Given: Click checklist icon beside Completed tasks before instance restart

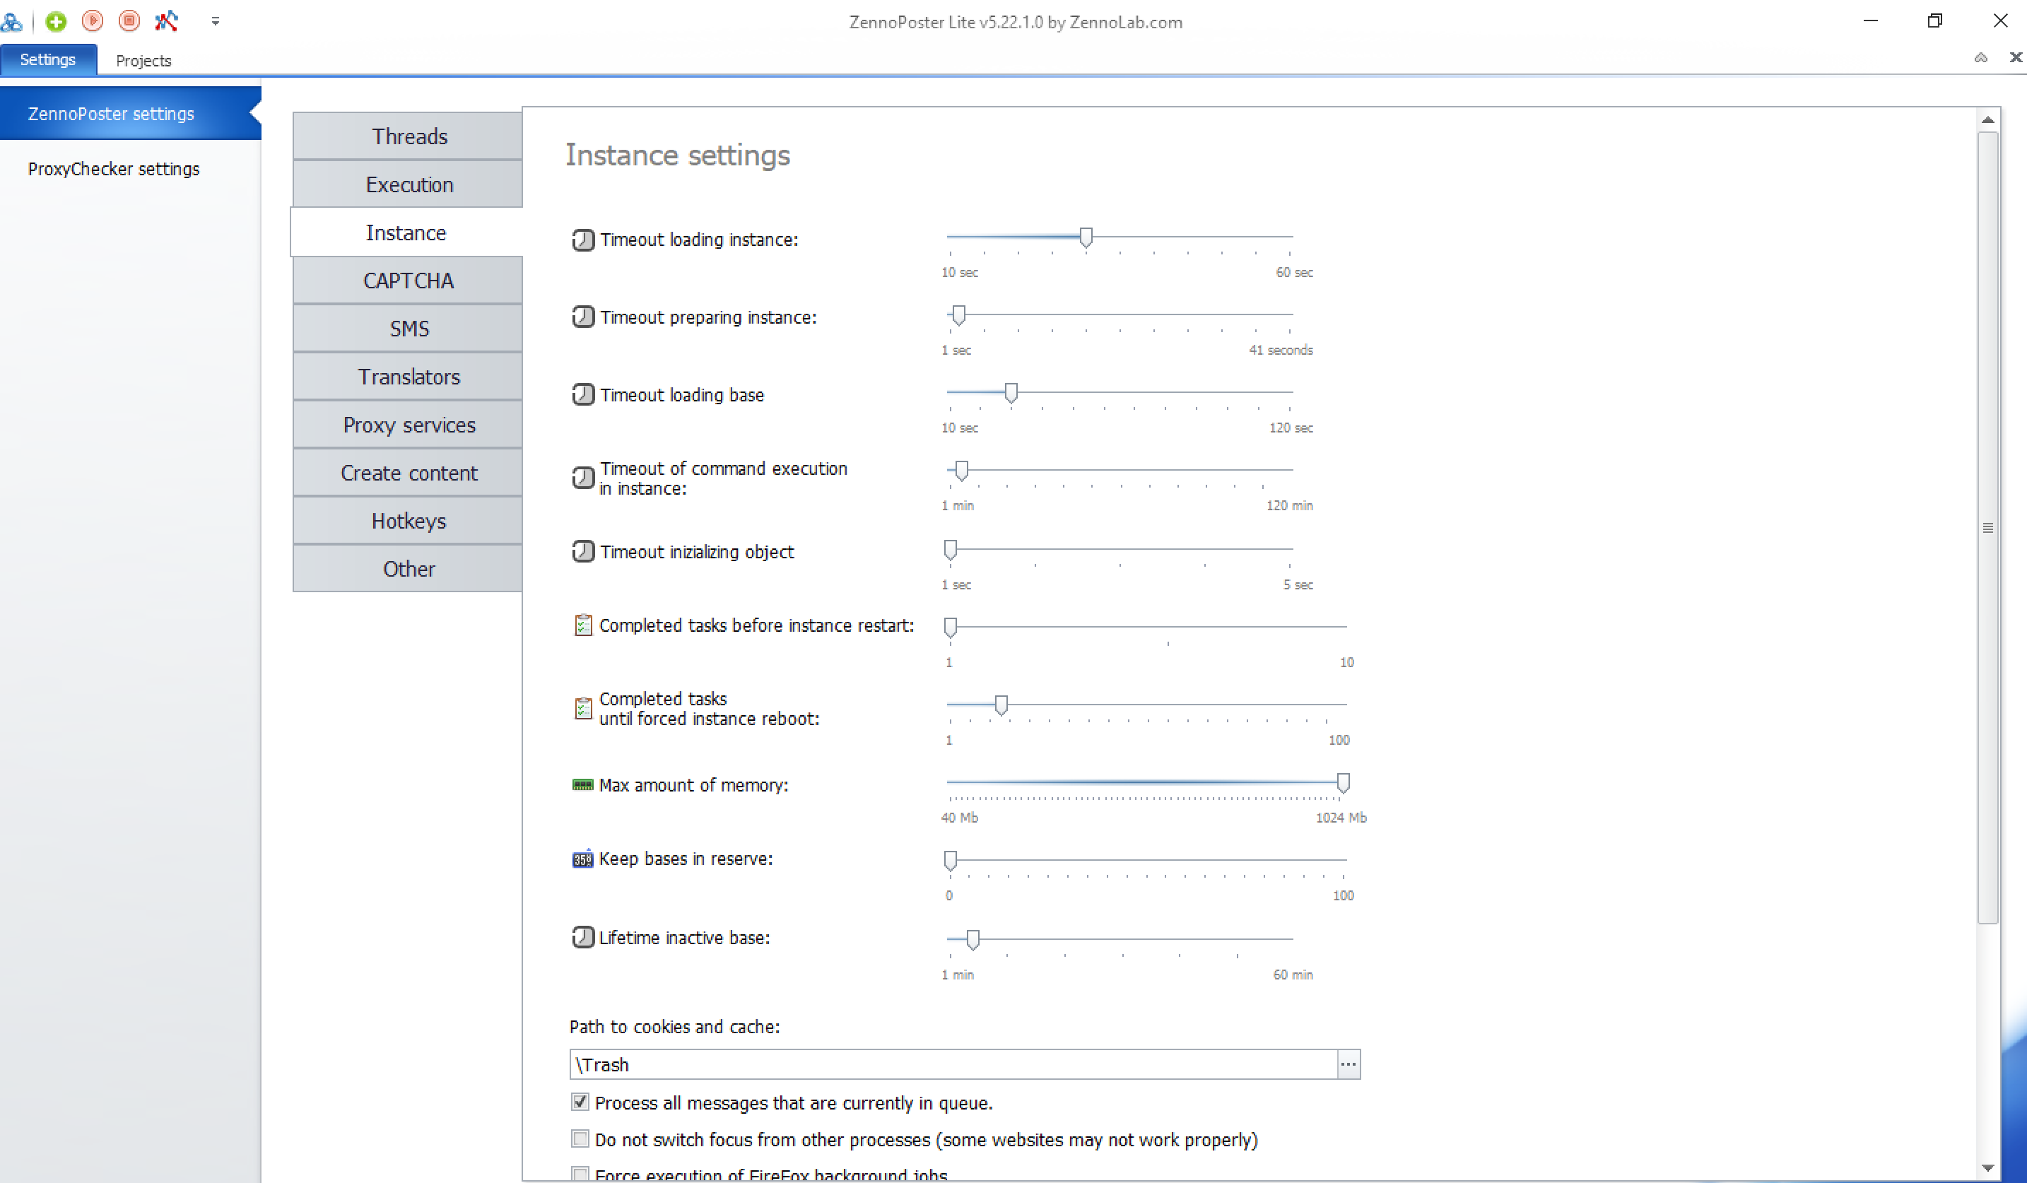Looking at the screenshot, I should (x=583, y=625).
